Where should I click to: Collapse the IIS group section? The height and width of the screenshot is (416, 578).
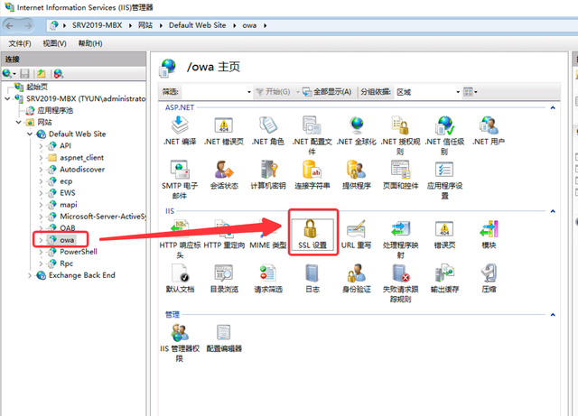553,211
